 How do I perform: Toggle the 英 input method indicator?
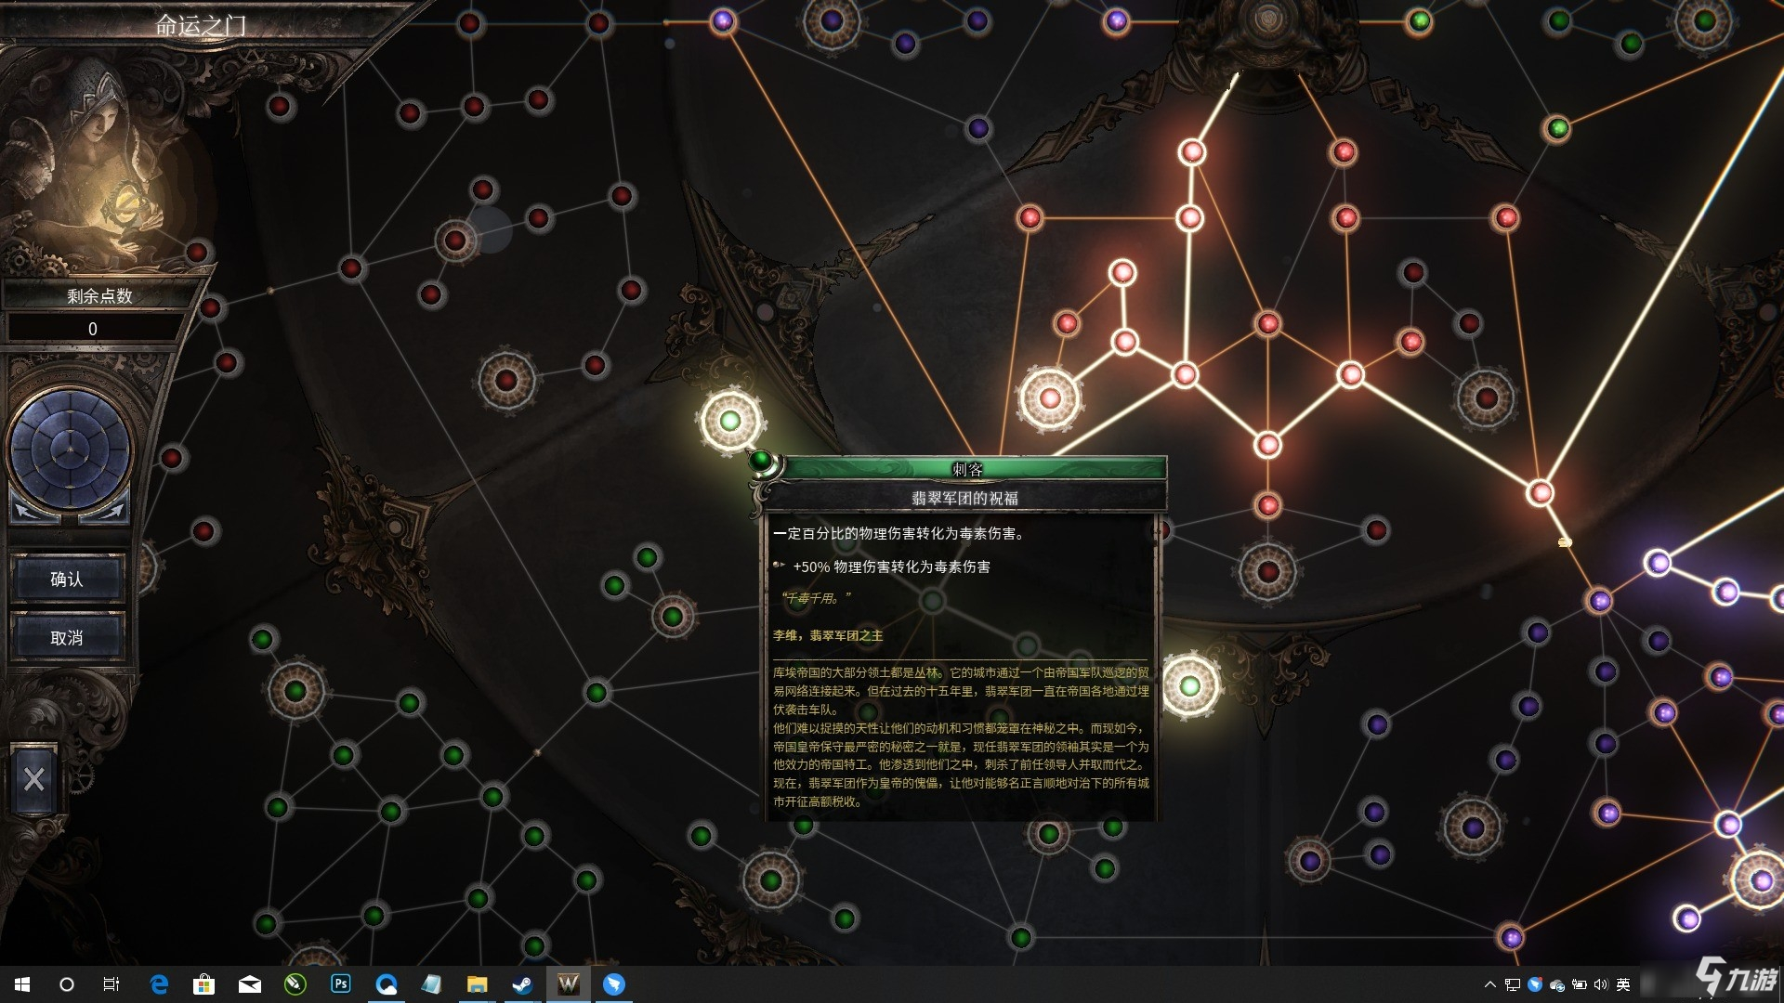(1623, 984)
